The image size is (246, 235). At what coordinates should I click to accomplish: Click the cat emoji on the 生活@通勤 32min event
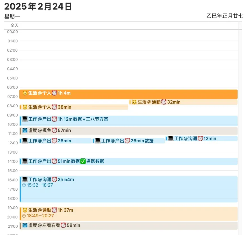(134, 102)
